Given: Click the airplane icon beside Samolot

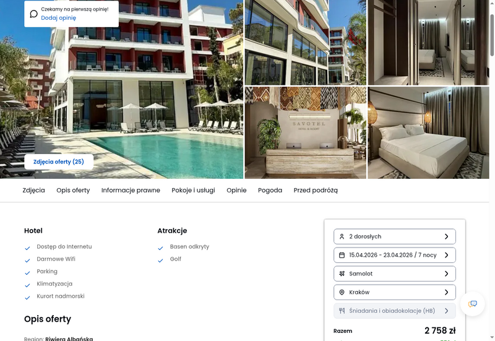Looking at the screenshot, I should 342,274.
